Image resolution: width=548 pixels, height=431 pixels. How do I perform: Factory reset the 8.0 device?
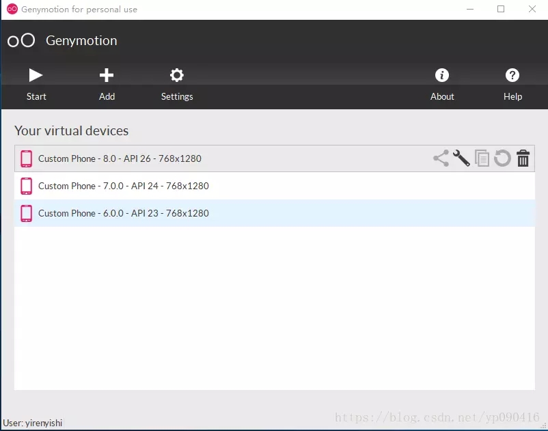[502, 158]
